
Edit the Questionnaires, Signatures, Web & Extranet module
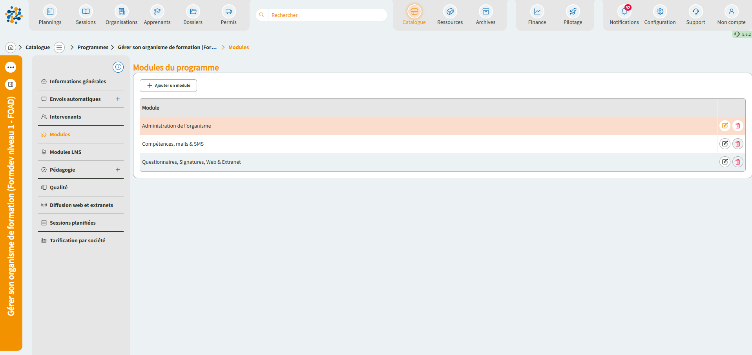(725, 162)
